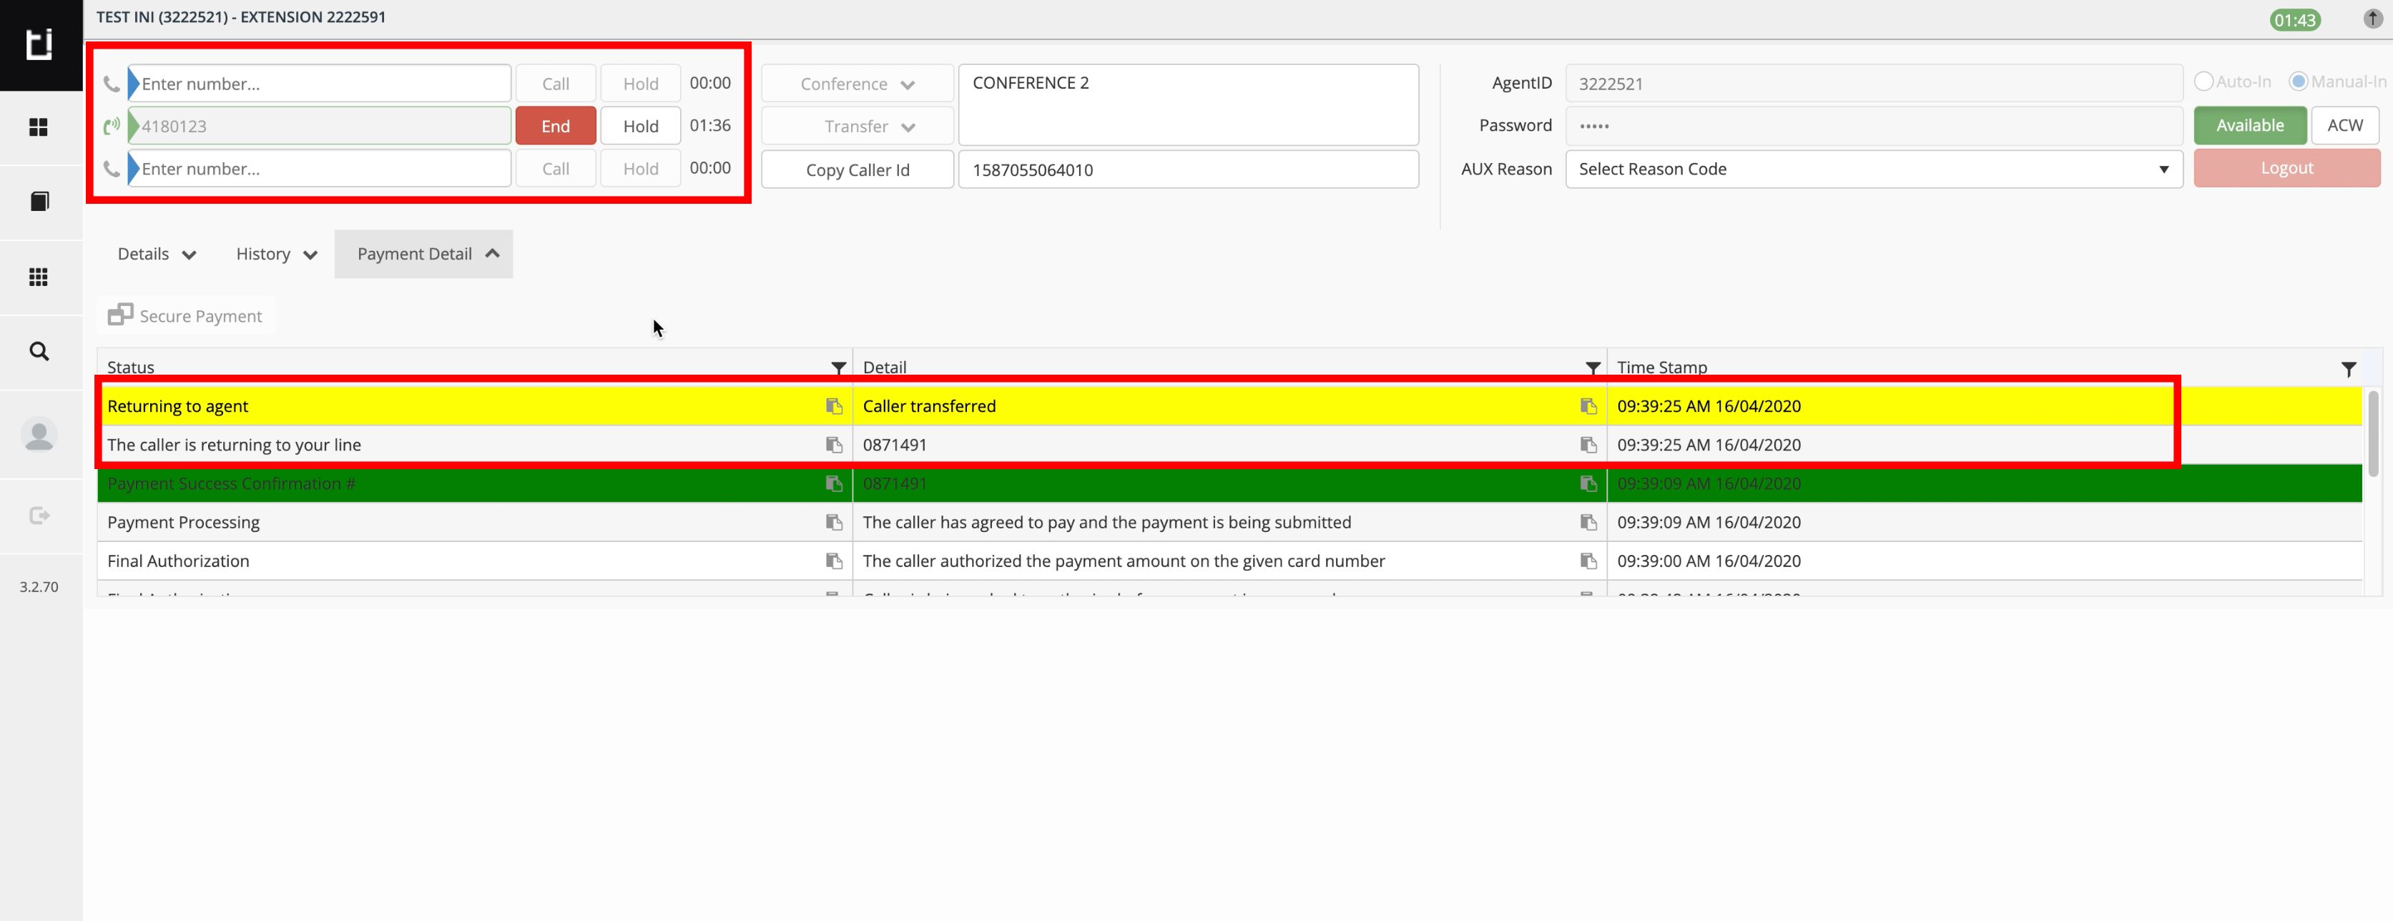The height and width of the screenshot is (921, 2393).
Task: Filter the Status column
Action: point(838,368)
